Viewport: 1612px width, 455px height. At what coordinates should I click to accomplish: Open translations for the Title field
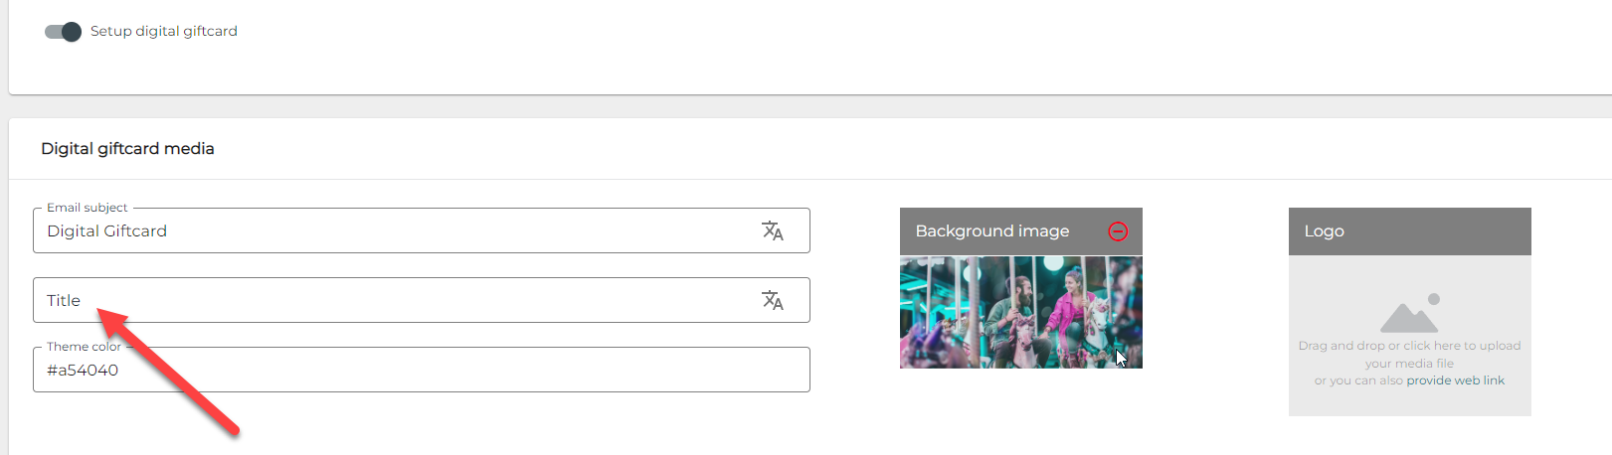[773, 301]
